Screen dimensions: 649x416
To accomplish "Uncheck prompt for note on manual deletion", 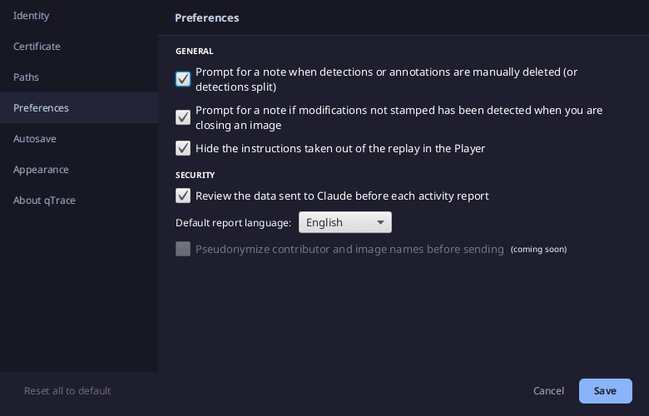I will tap(183, 79).
